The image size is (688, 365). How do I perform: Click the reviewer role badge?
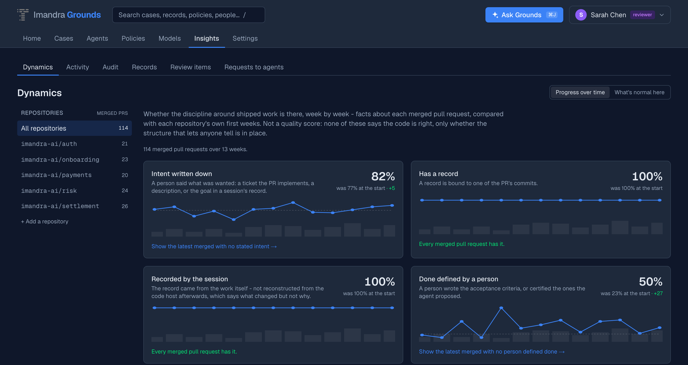(x=642, y=15)
